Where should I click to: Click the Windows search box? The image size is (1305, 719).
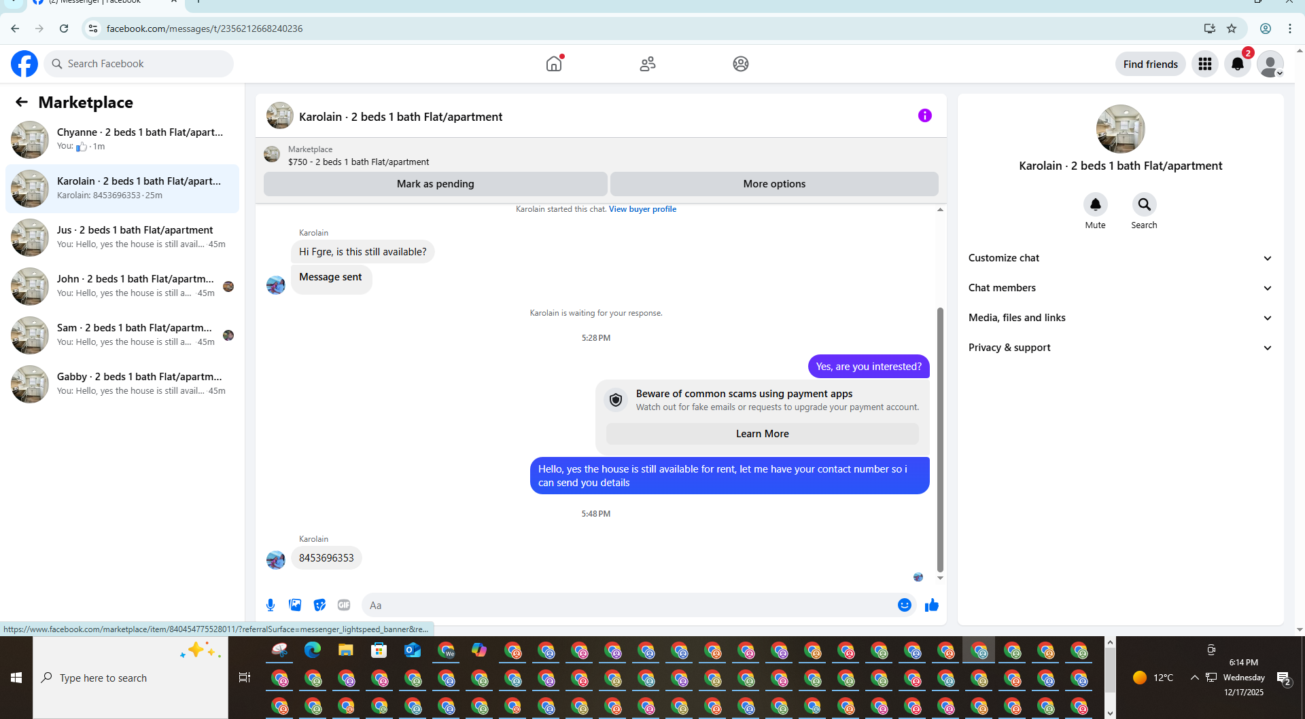pos(130,678)
